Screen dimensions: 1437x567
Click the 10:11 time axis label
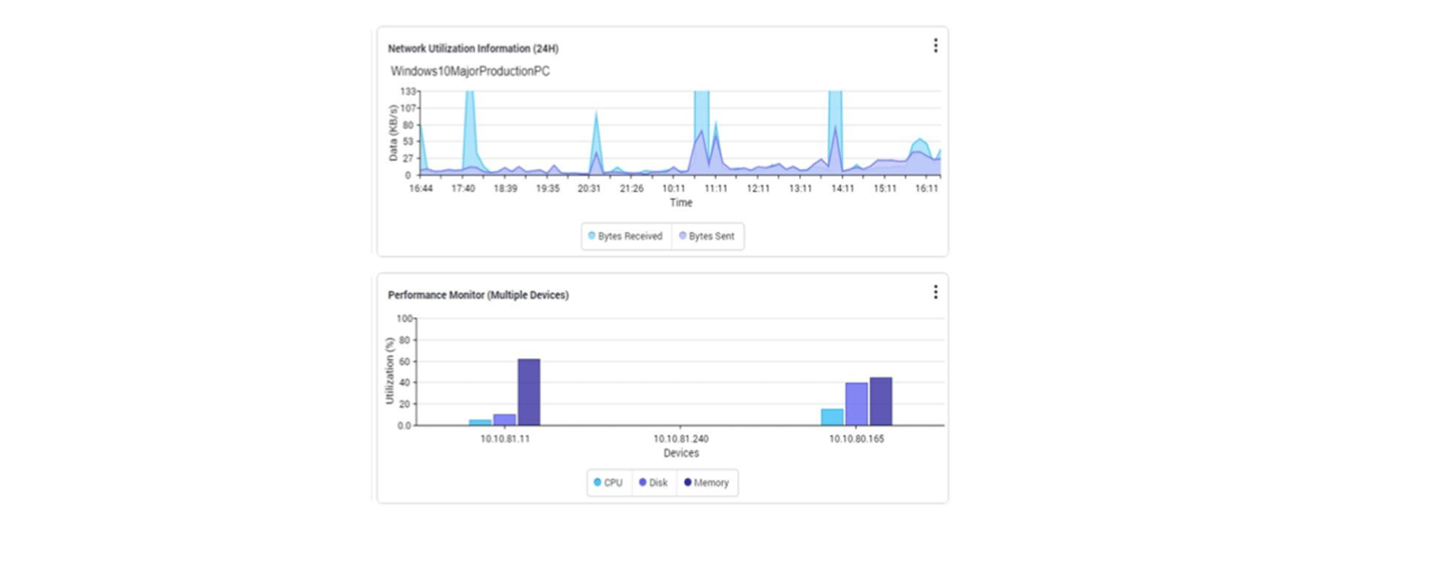tap(675, 188)
